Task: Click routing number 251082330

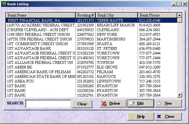Action: [85, 53]
